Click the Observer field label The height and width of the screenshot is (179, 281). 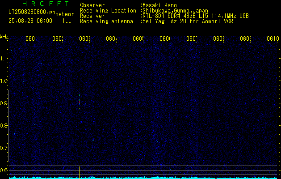pyautogui.click(x=92, y=5)
